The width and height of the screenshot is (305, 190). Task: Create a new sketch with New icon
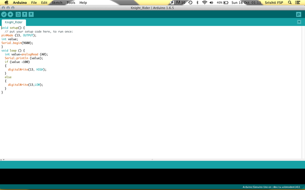click(18, 14)
